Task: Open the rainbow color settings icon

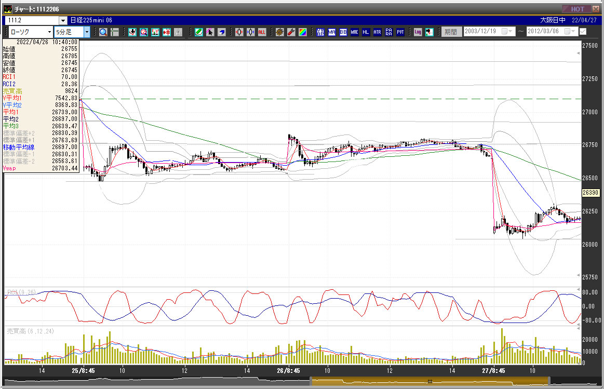Action: (x=303, y=32)
